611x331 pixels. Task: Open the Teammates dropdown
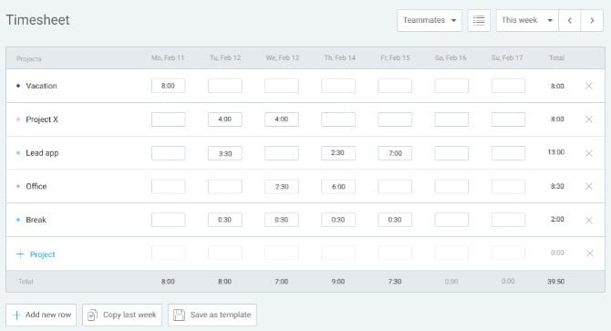(430, 20)
